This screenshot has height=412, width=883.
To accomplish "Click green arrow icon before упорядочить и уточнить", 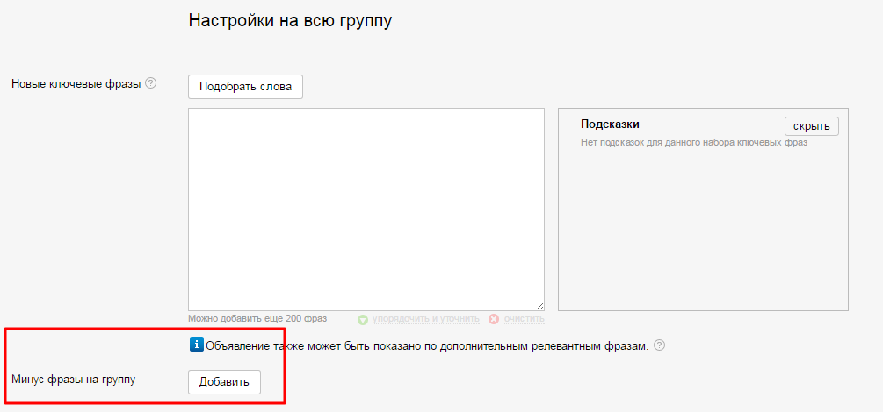I will click(363, 319).
